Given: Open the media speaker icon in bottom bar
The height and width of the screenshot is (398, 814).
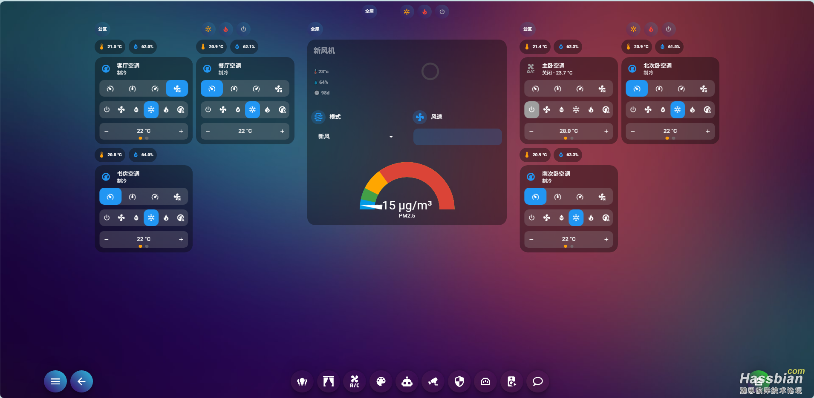Looking at the screenshot, I should (x=511, y=381).
